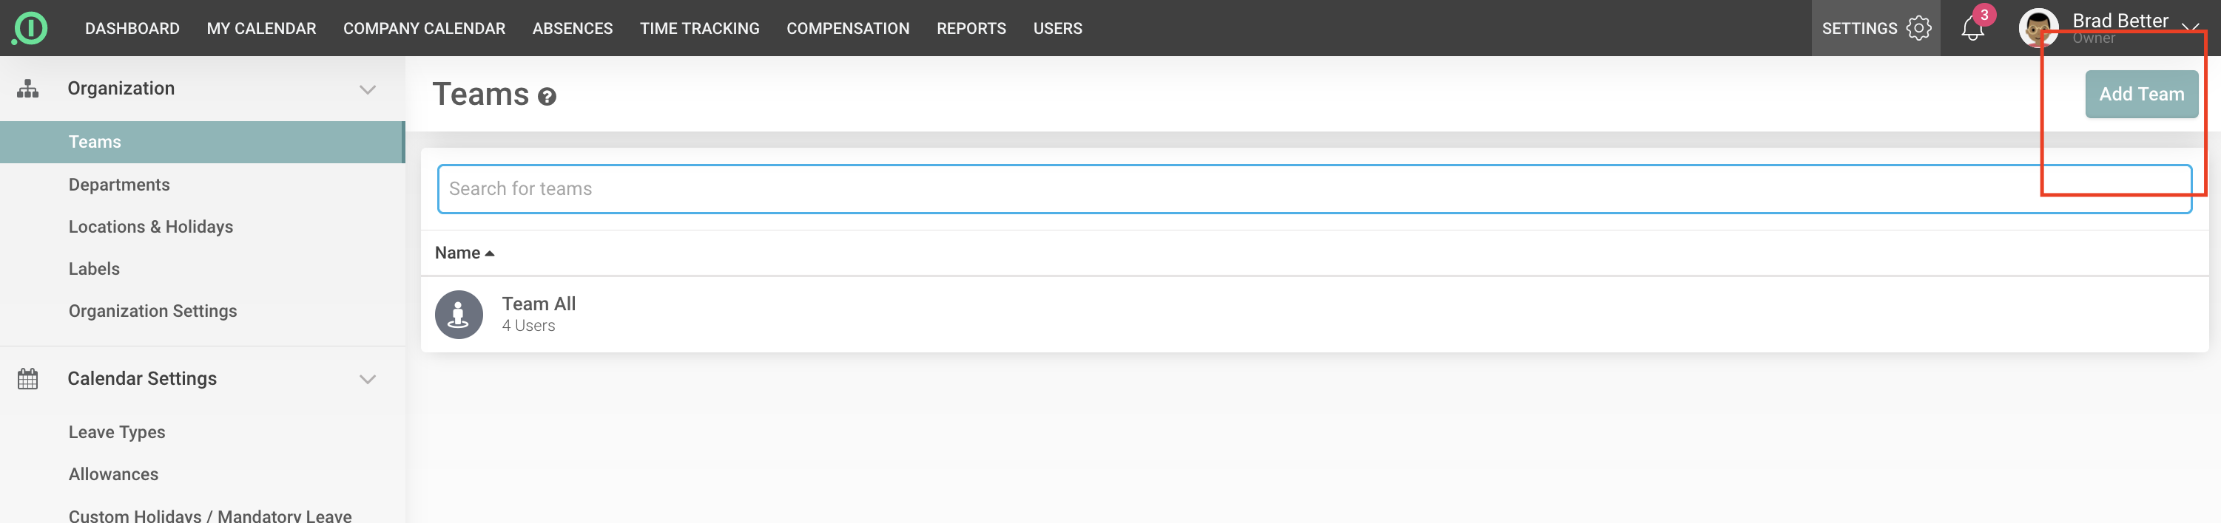Screen dimensions: 2221x523
Task: Click the Settings gear icon
Action: pos(1918,28)
